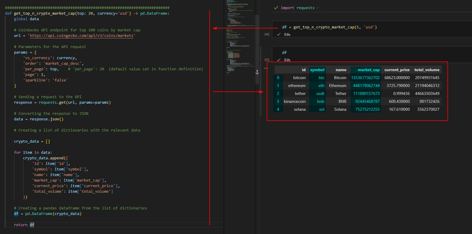Click total volume 881732426

coord(429,101)
